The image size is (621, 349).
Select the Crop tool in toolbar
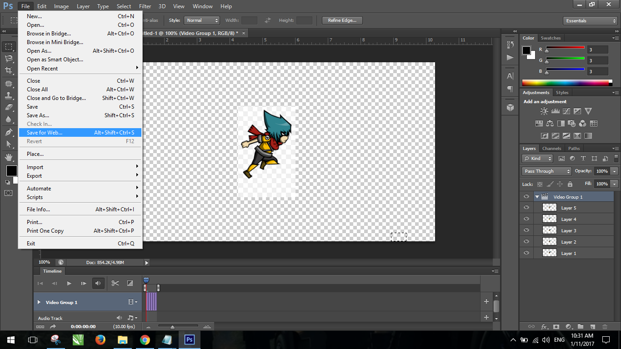pyautogui.click(x=9, y=70)
